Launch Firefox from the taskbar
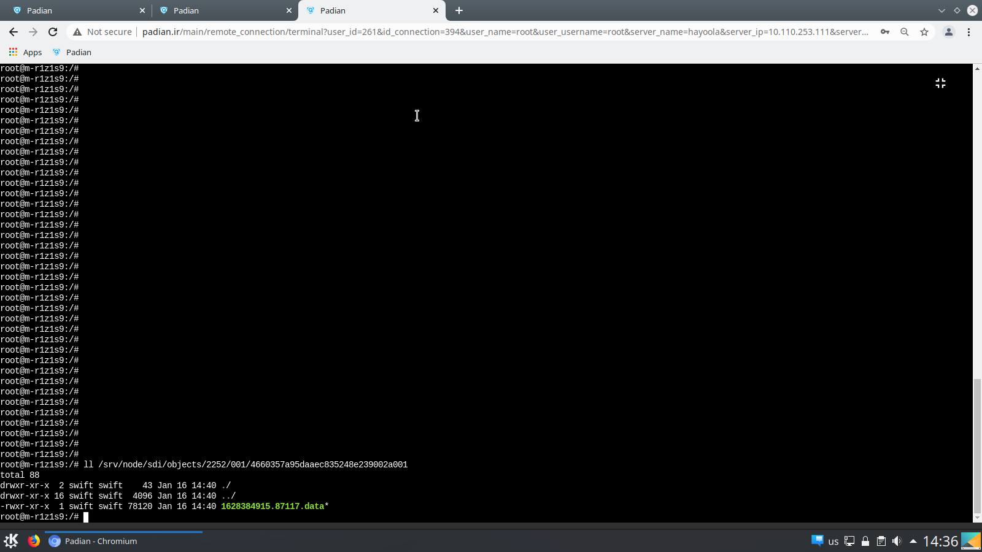982x552 pixels. [34, 541]
